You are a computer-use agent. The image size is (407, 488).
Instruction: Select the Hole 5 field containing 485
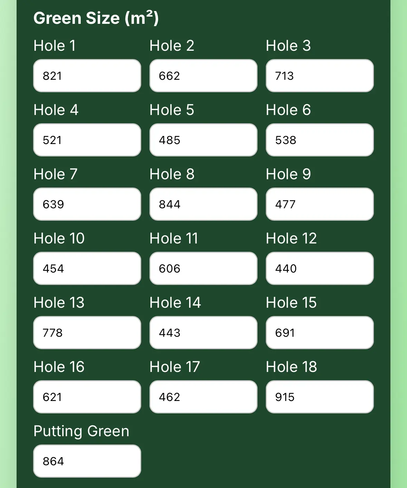click(203, 140)
